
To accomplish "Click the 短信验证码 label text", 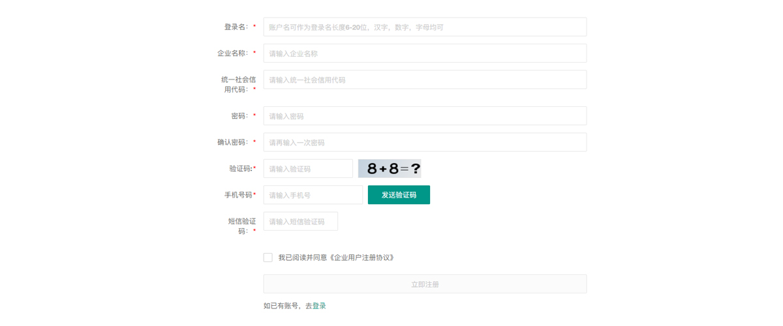I will tap(241, 226).
